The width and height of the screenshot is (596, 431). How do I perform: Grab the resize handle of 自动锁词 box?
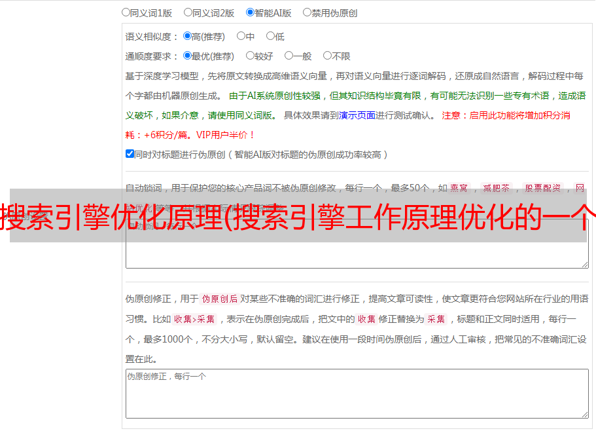click(585, 265)
